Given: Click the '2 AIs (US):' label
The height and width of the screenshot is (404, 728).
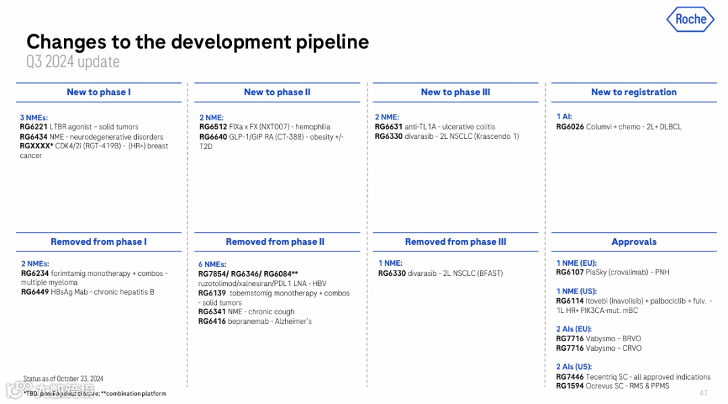Looking at the screenshot, I should pos(574,366).
